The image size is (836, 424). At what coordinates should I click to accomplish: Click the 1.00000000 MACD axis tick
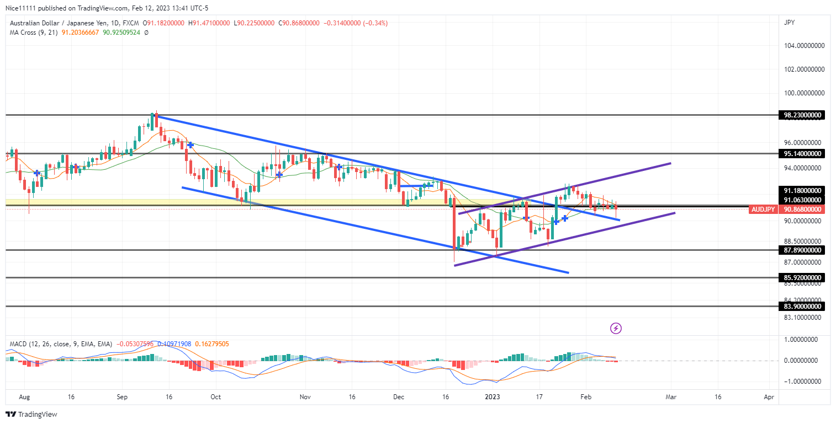click(x=801, y=340)
